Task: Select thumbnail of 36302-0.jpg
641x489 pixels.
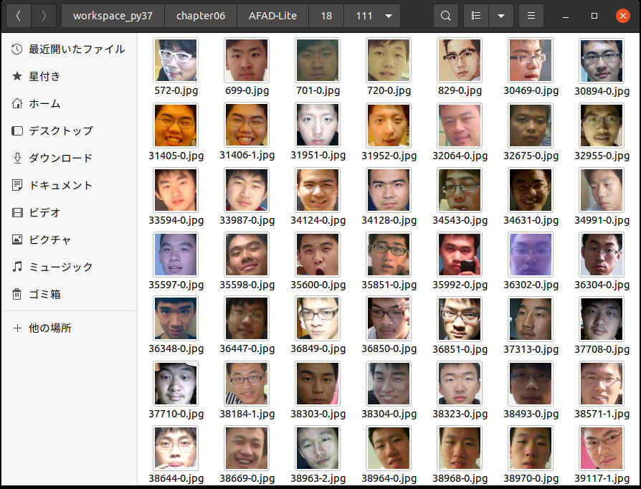Action: coord(531,255)
